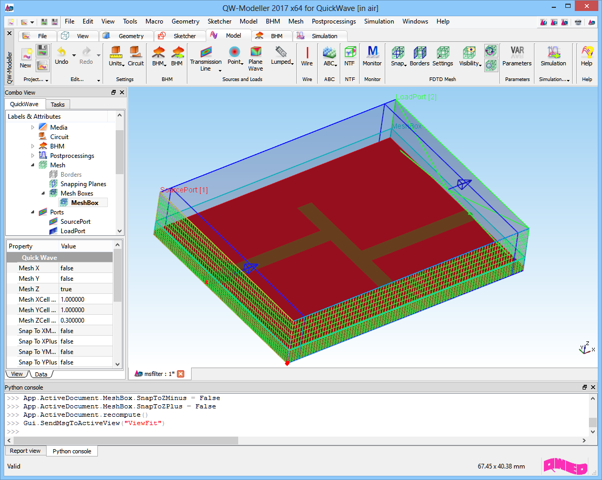Click the 67.45 x 40.38 mm dimension readout
The height and width of the screenshot is (480, 602).
coord(501,466)
